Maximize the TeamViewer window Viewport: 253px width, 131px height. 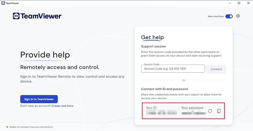click(239, 3)
